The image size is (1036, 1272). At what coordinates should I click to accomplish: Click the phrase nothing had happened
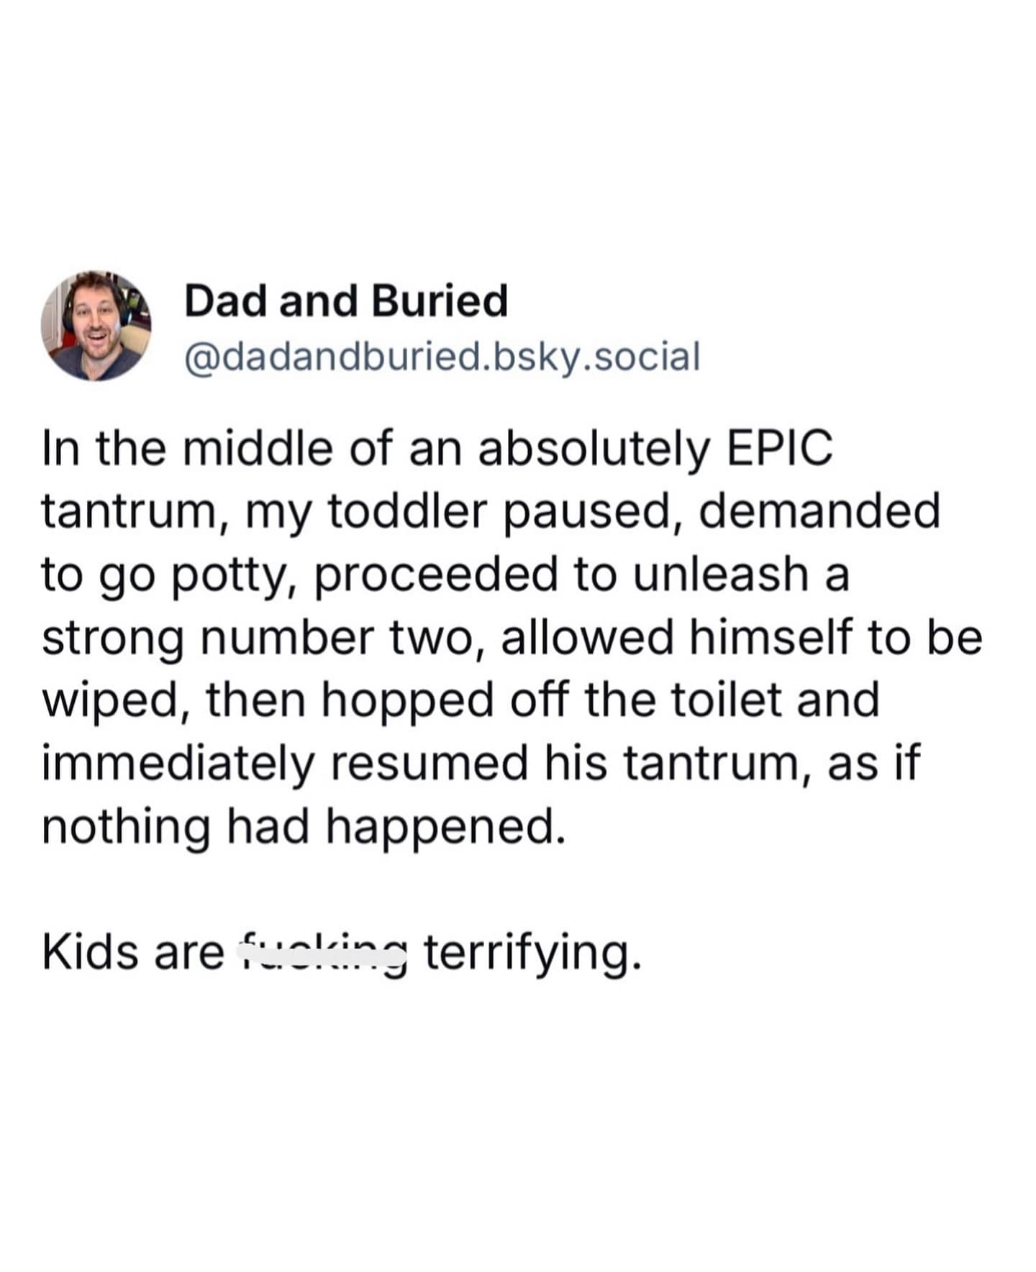coord(300,826)
